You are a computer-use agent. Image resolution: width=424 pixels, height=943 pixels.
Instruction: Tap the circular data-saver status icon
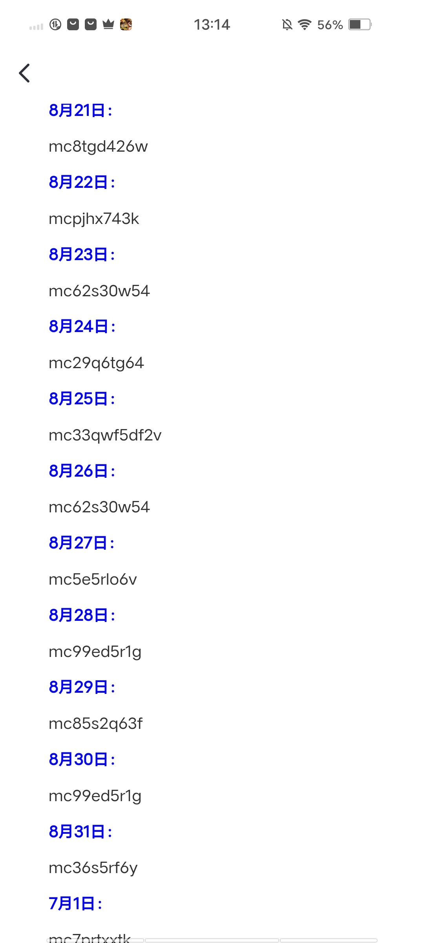(55, 24)
